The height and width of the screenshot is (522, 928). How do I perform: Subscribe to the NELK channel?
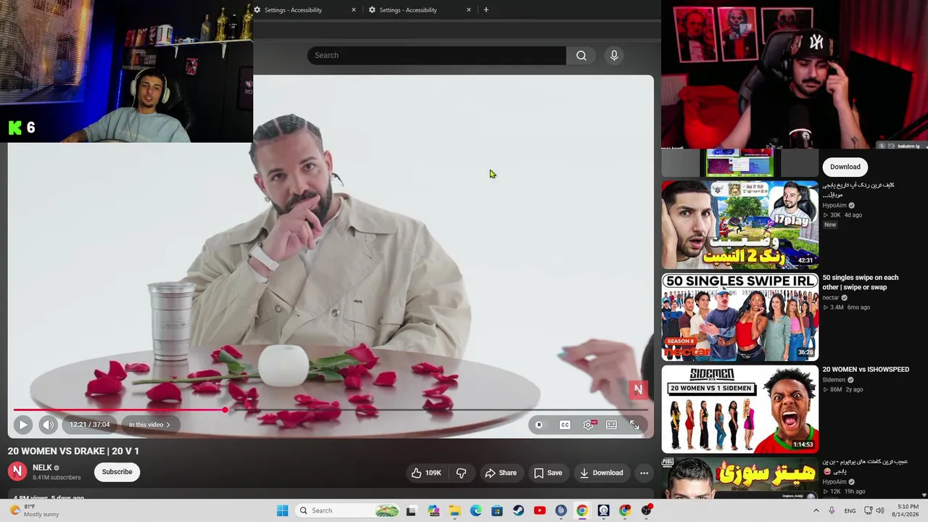(117, 472)
